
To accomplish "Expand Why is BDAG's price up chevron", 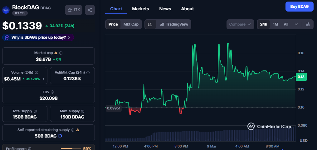I will click(x=69, y=37).
